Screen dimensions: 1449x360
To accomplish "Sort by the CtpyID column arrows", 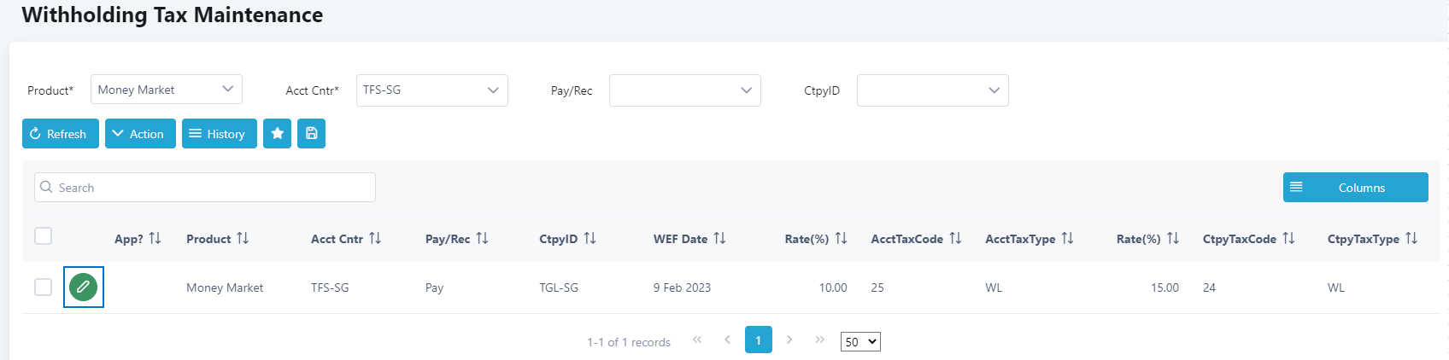I will pos(590,238).
